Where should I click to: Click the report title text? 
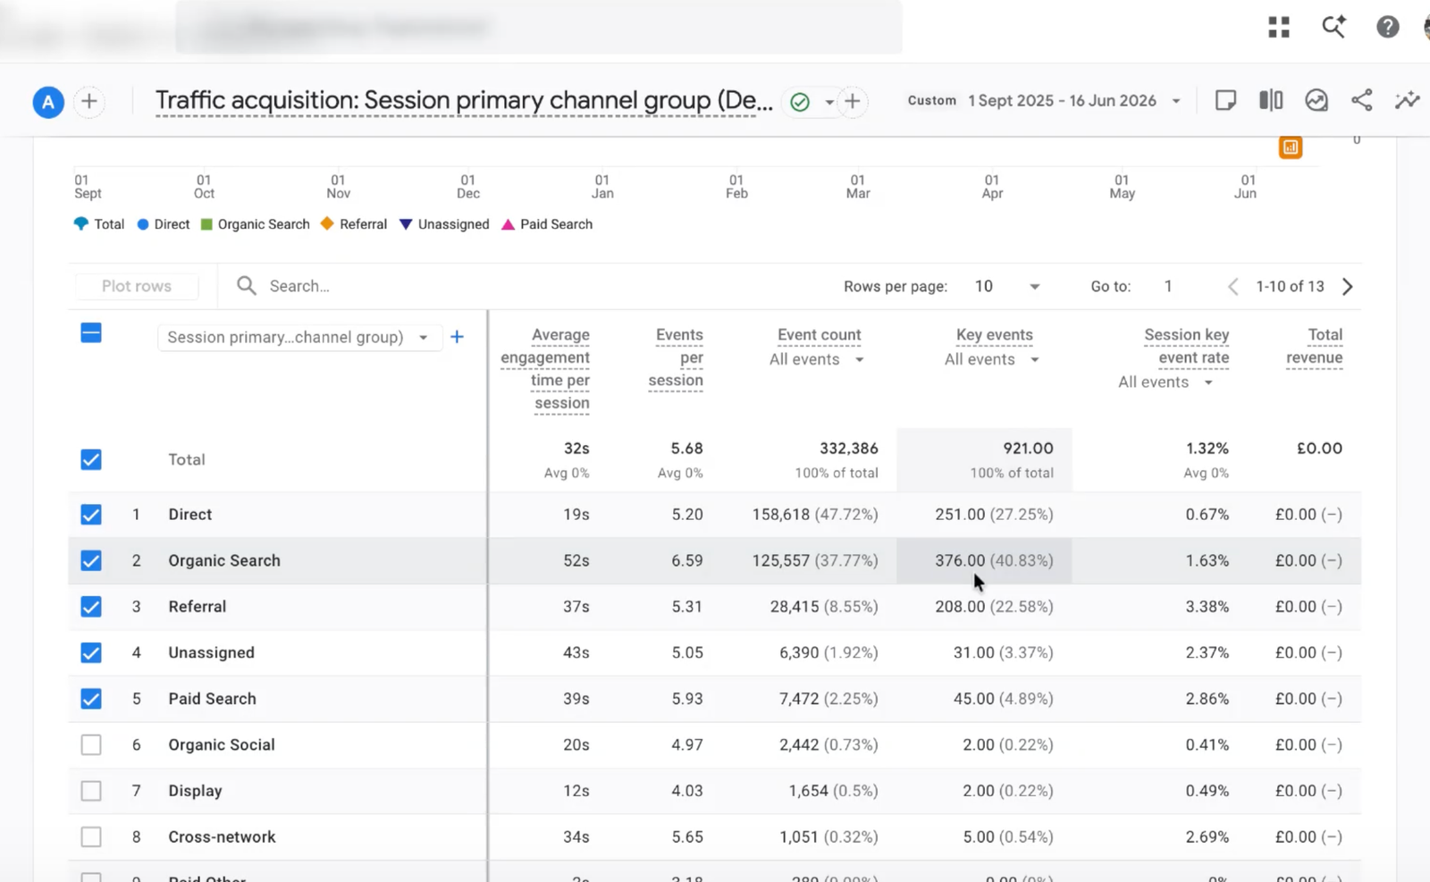pos(464,101)
